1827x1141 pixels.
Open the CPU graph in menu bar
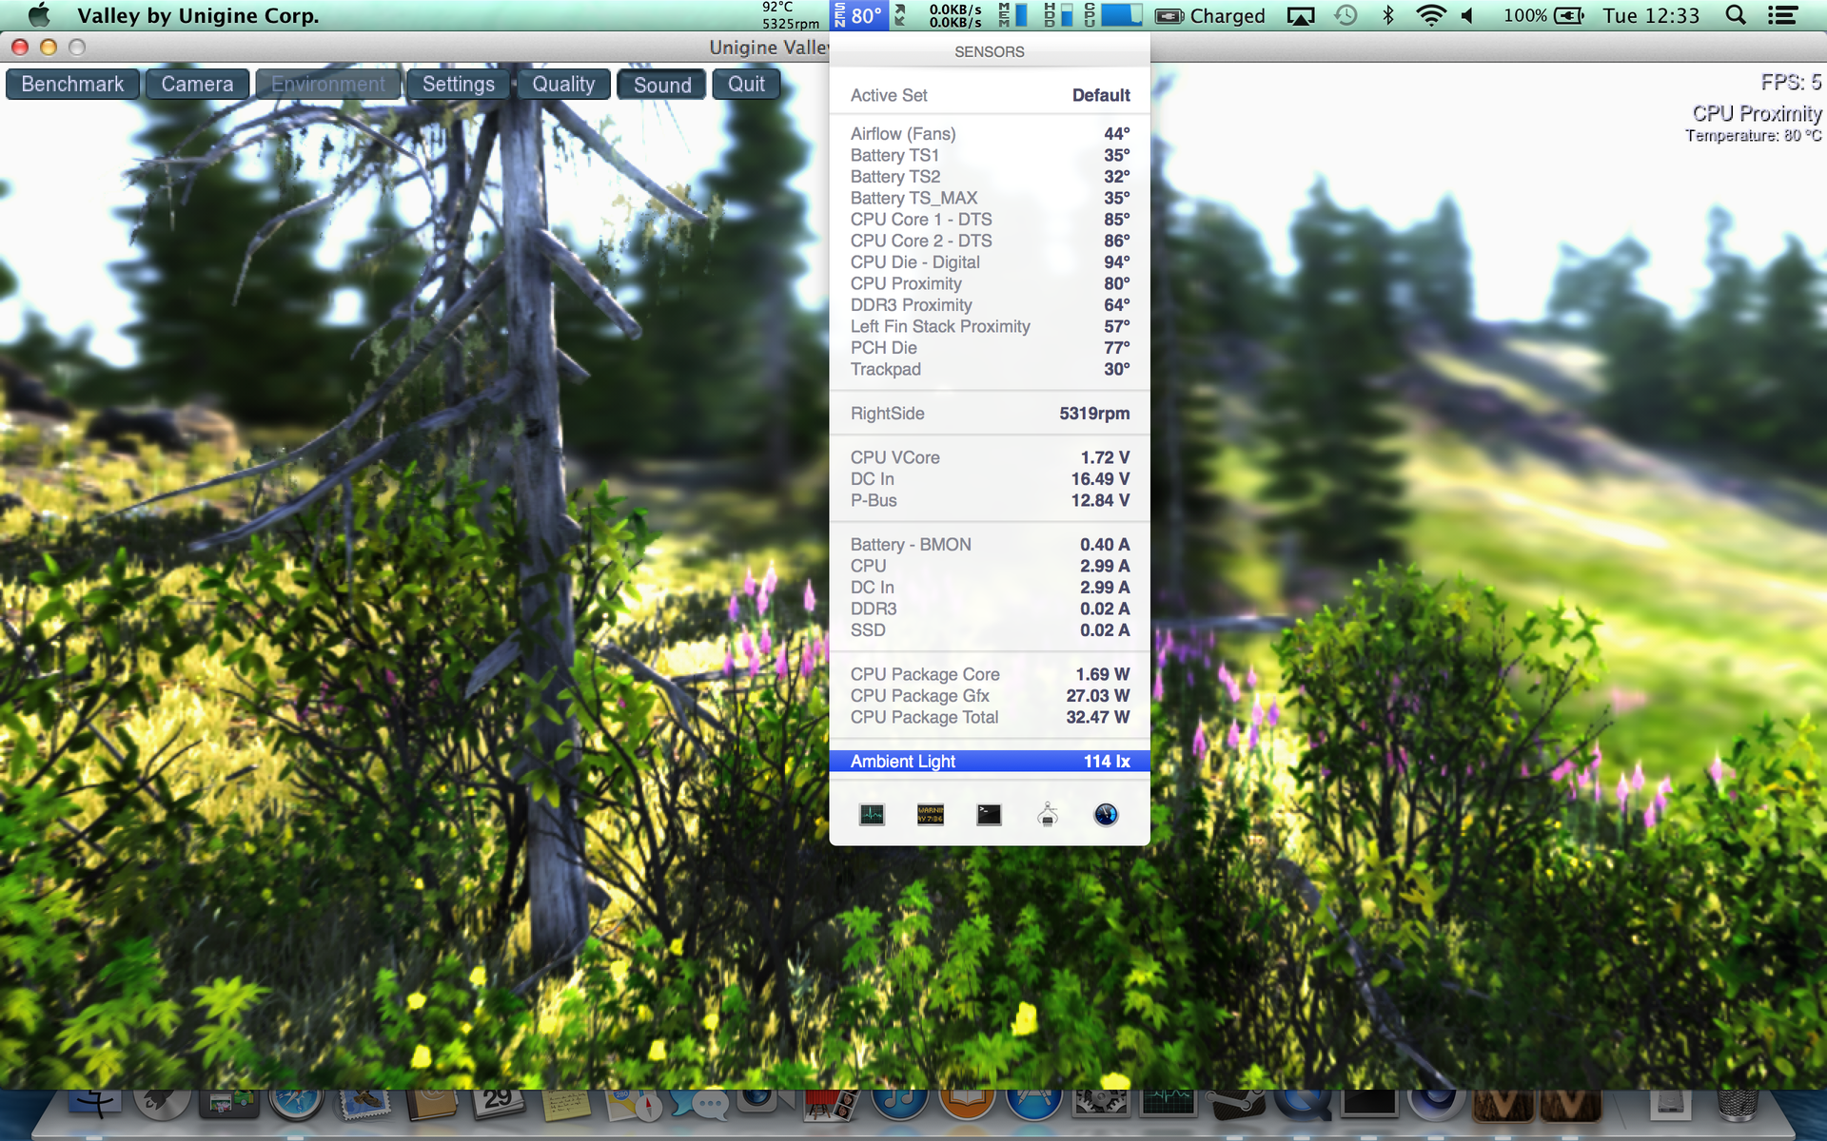coord(1112,15)
